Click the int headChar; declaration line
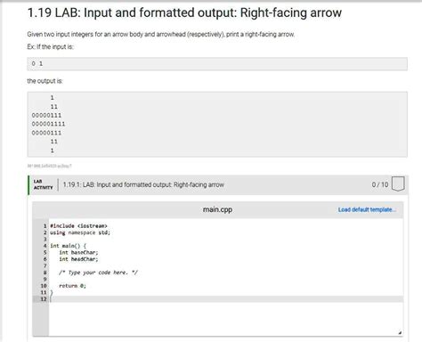 [x=78, y=259]
